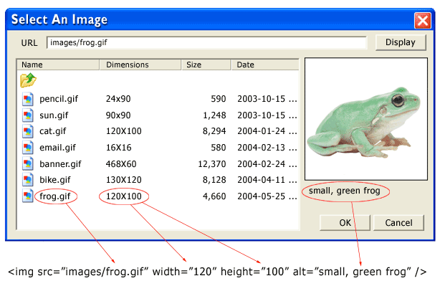The image size is (440, 286).
Task: Click the frog.gif file icon
Action: coord(28,196)
